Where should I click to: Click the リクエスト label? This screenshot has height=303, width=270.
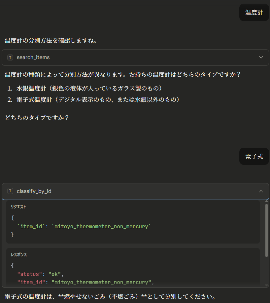[18, 207]
